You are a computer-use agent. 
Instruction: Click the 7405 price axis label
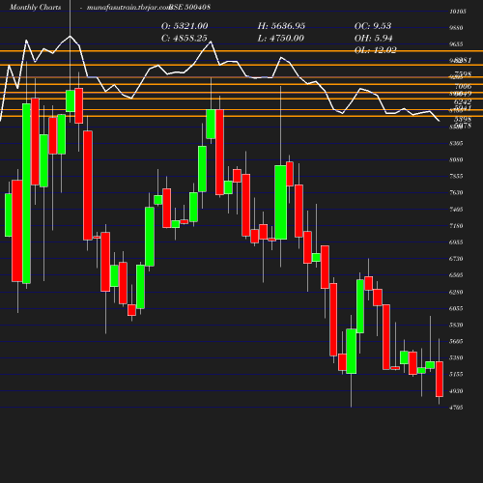pos(456,210)
